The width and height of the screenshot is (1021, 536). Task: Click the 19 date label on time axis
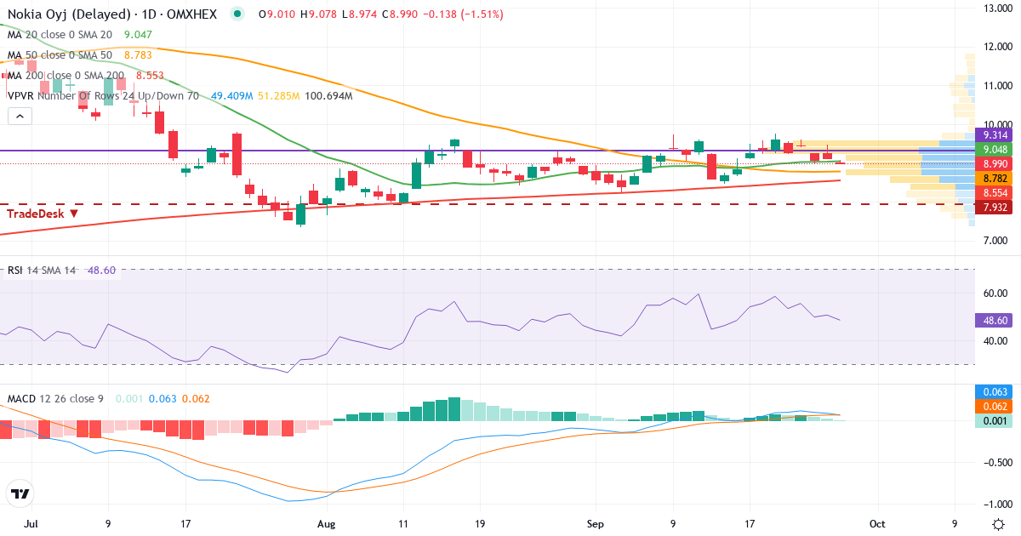(x=480, y=523)
